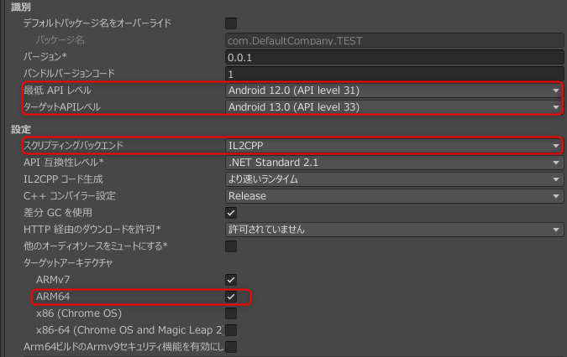Click the パッケージ名 field com.DefaultCompany.TEST

(395, 40)
